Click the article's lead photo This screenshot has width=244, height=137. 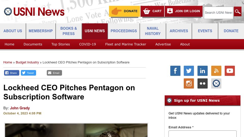tap(76, 130)
